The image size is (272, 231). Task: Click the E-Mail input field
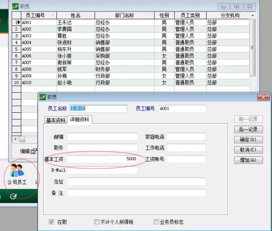[x=102, y=170]
